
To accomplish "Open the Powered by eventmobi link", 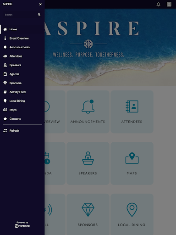I will tap(22, 224).
